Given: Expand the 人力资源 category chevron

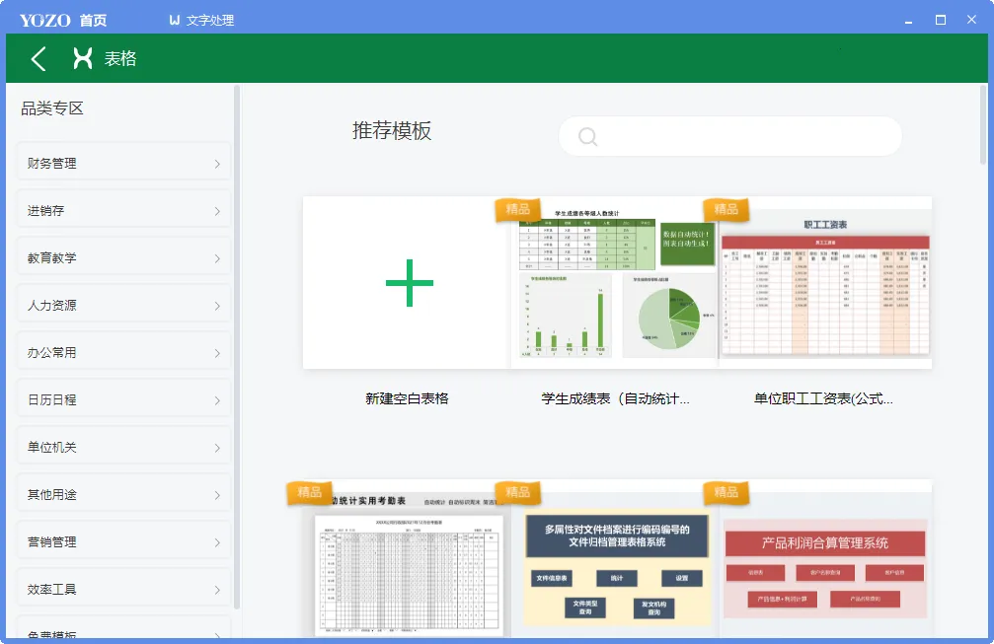Looking at the screenshot, I should point(217,306).
